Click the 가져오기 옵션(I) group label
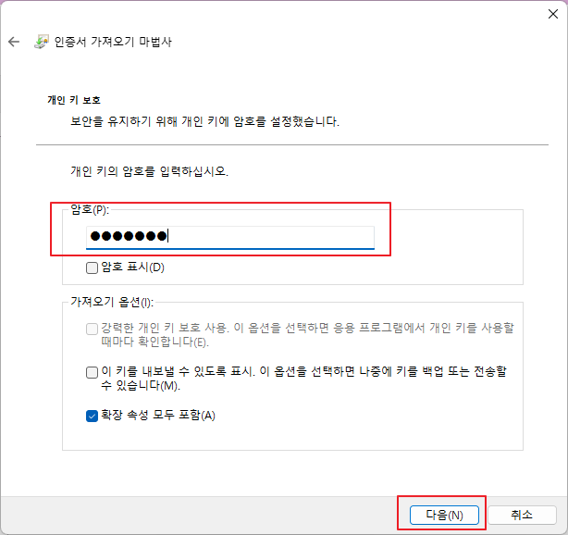568x535 pixels. coord(112,302)
